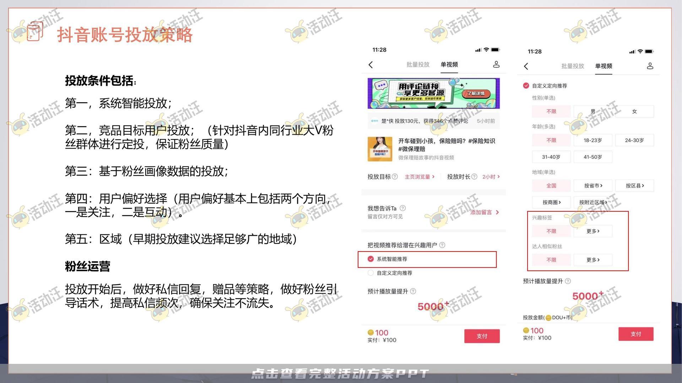
Task: Click the help icon beside 我想告诉Ta
Action: pyautogui.click(x=403, y=208)
